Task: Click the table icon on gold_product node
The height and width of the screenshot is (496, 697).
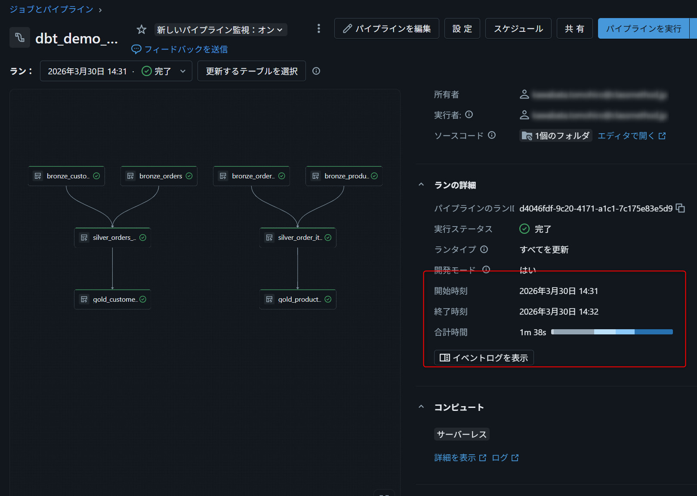Action: pyautogui.click(x=269, y=299)
